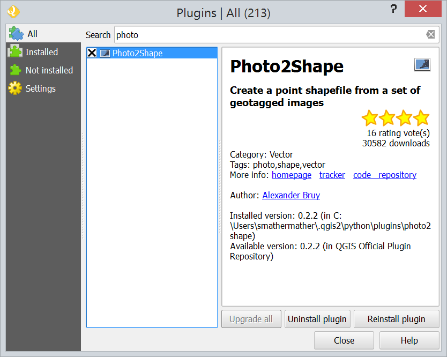Click the QGIS logo in title bar
The image size is (447, 357).
[14, 11]
